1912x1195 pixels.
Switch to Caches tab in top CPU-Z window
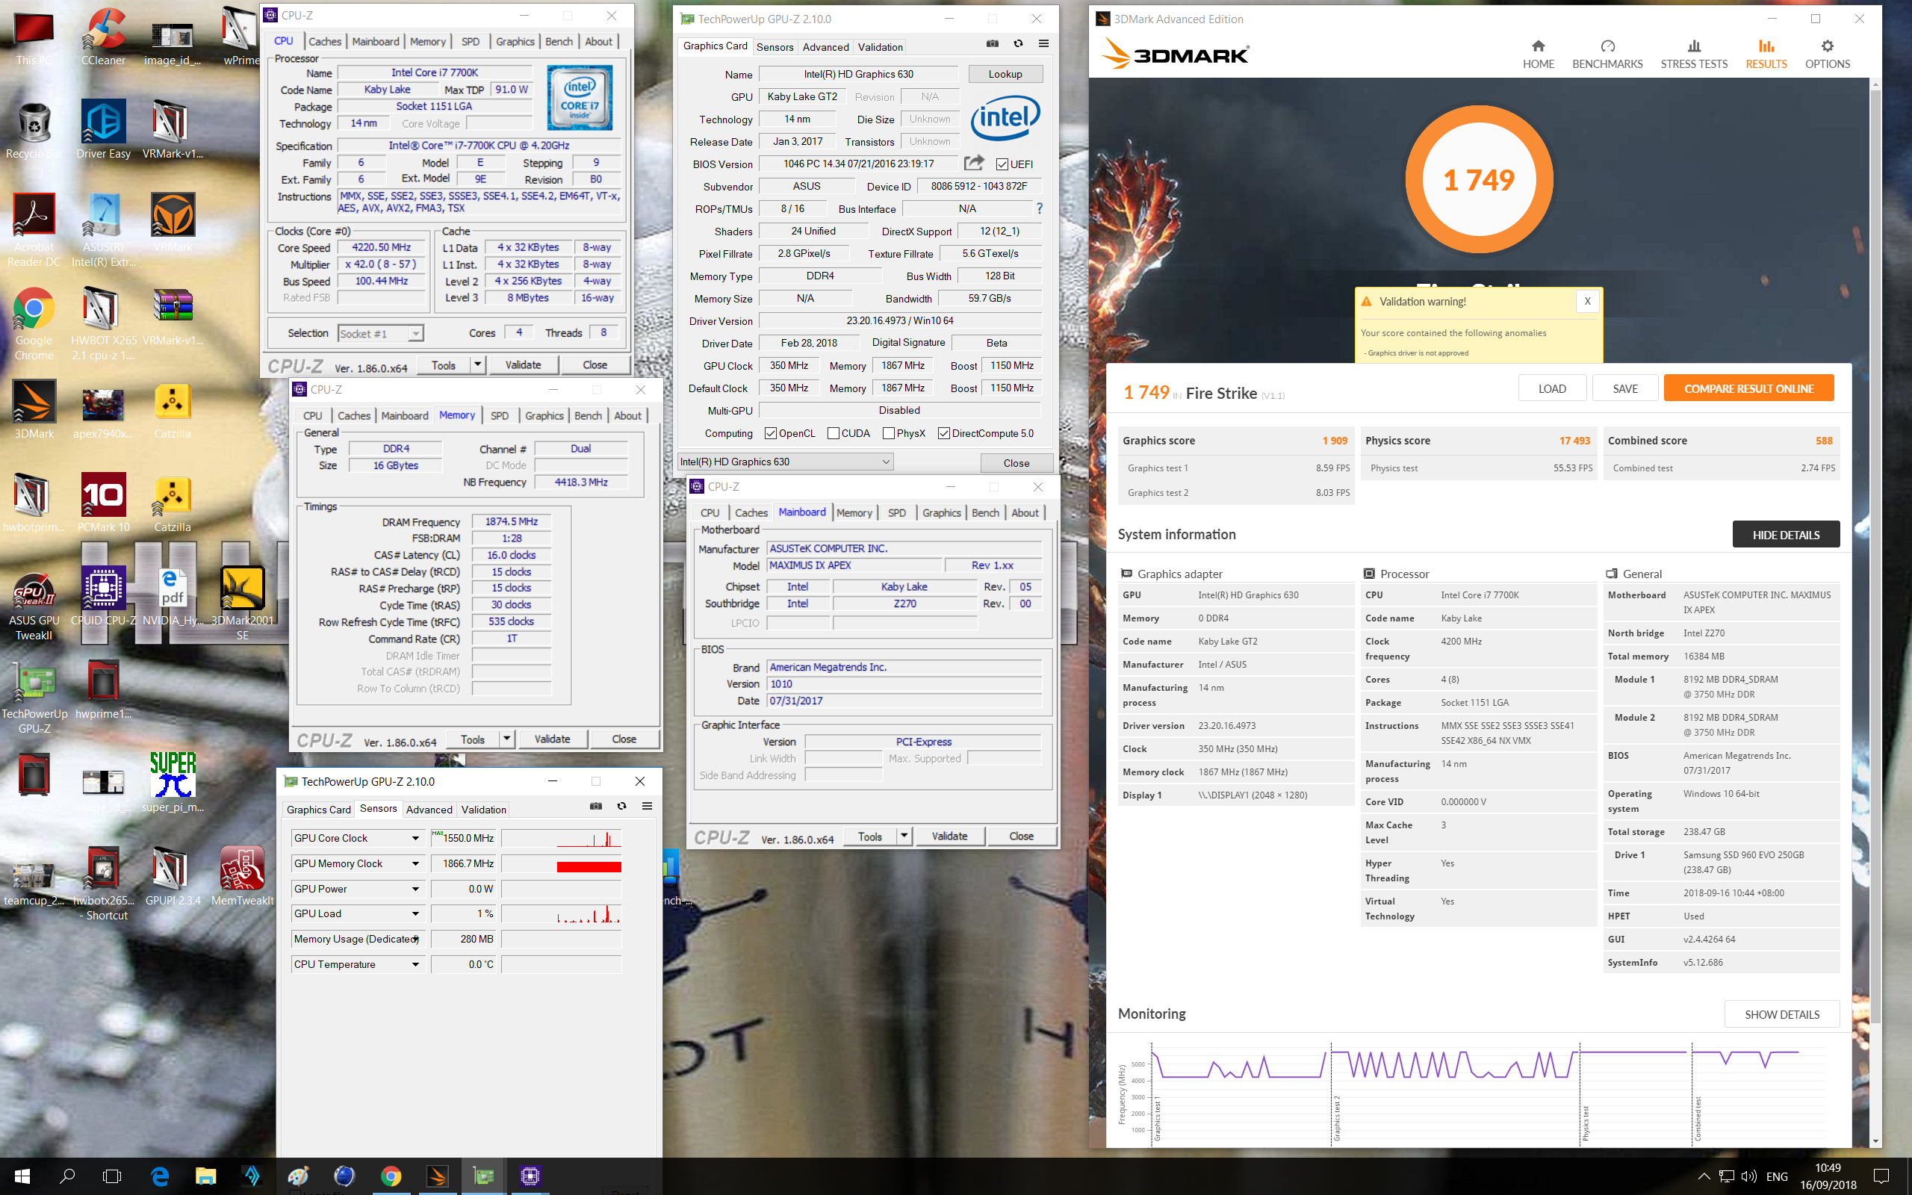coord(325,42)
